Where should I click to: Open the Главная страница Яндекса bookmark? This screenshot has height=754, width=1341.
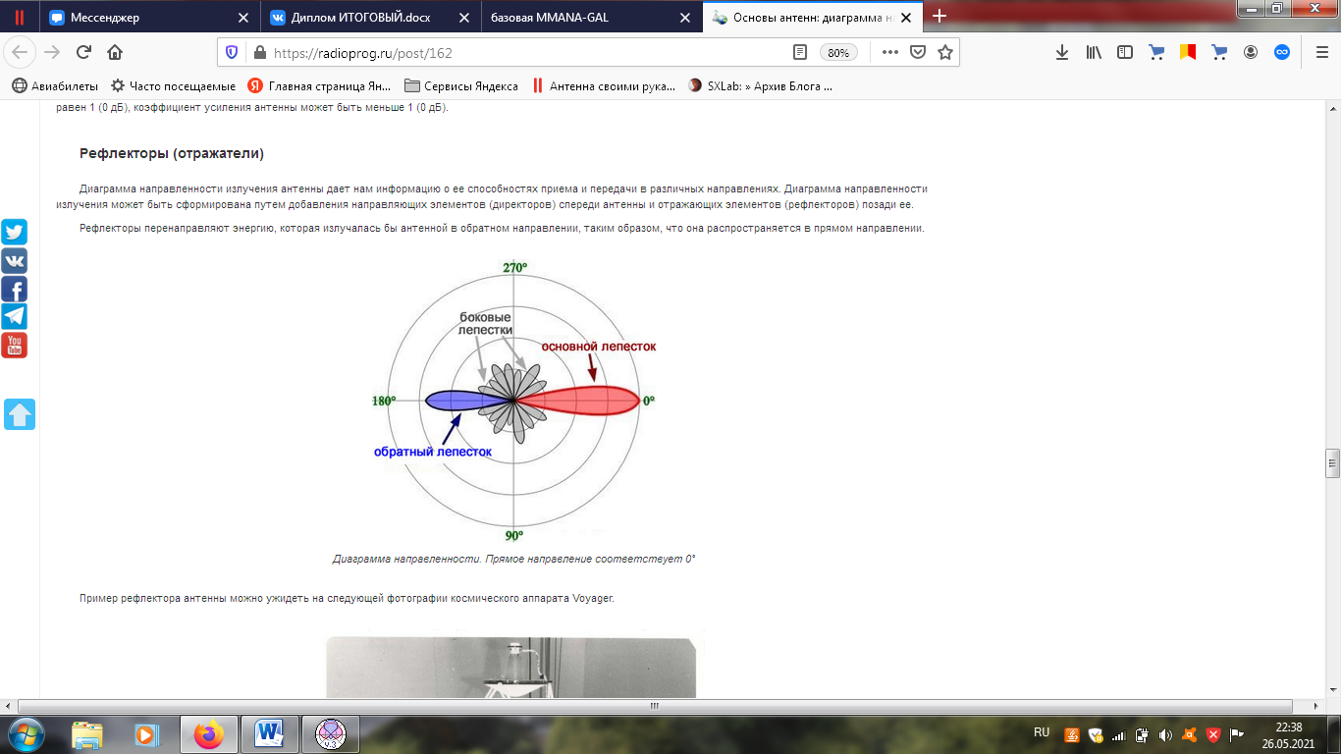coord(319,85)
